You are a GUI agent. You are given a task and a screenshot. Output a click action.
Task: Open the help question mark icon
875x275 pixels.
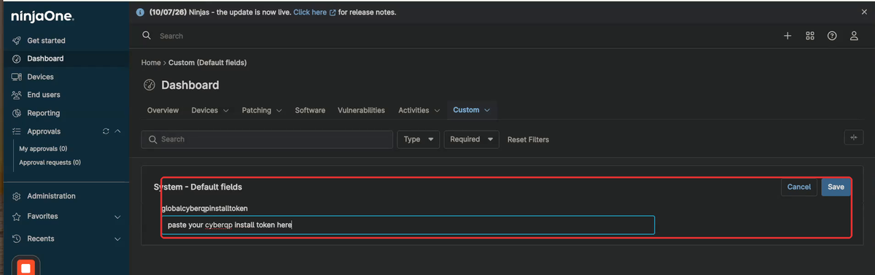(832, 36)
